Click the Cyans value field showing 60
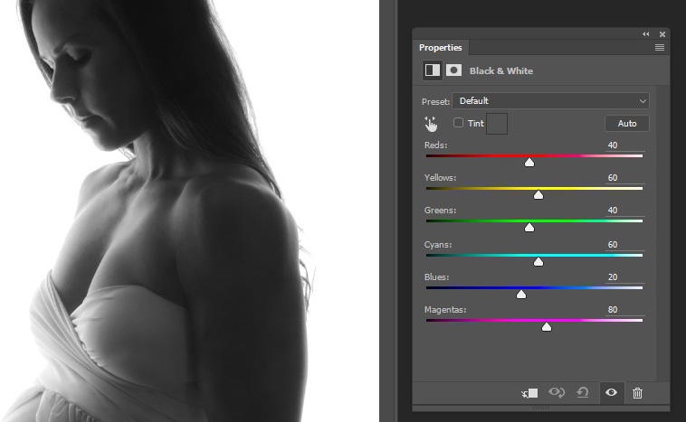The height and width of the screenshot is (422, 686). point(624,245)
